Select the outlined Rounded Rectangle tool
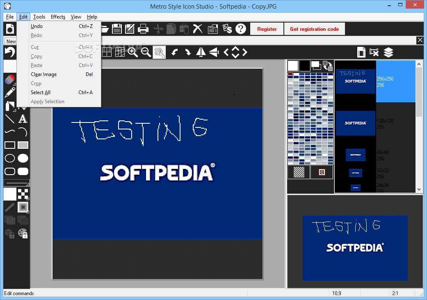 point(10,171)
